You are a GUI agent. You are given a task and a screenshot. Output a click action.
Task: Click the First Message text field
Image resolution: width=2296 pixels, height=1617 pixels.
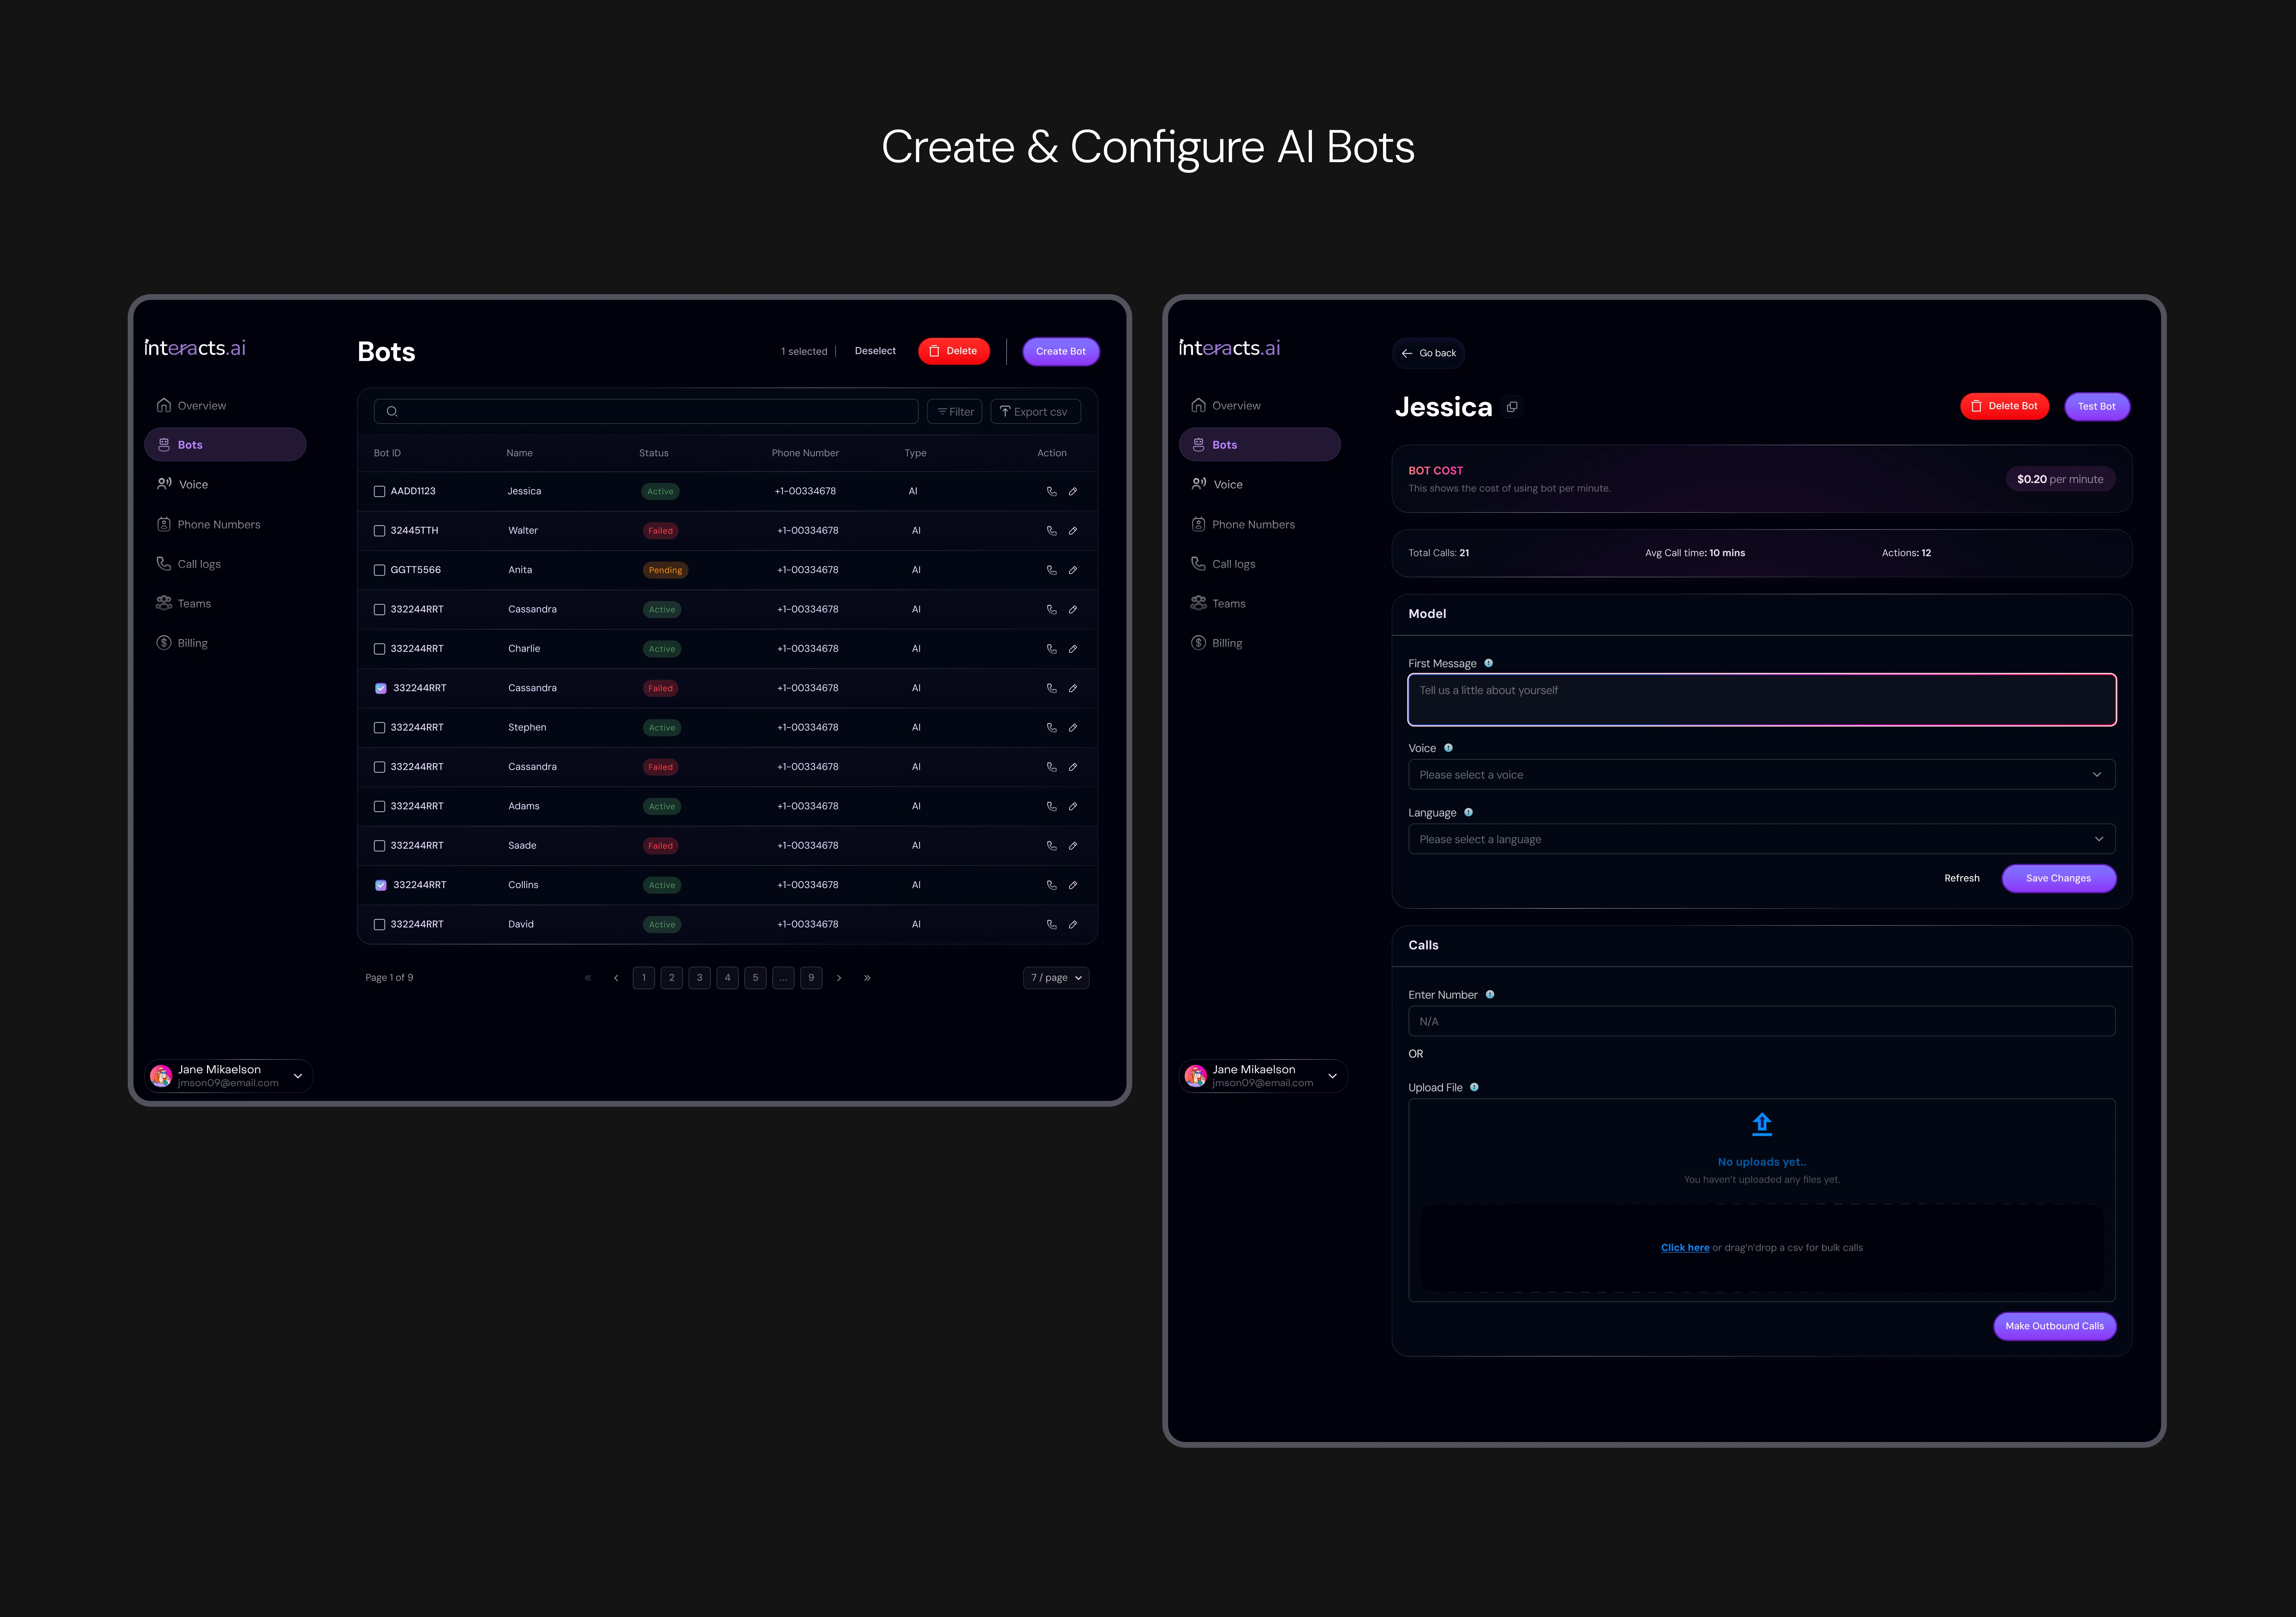(1761, 699)
